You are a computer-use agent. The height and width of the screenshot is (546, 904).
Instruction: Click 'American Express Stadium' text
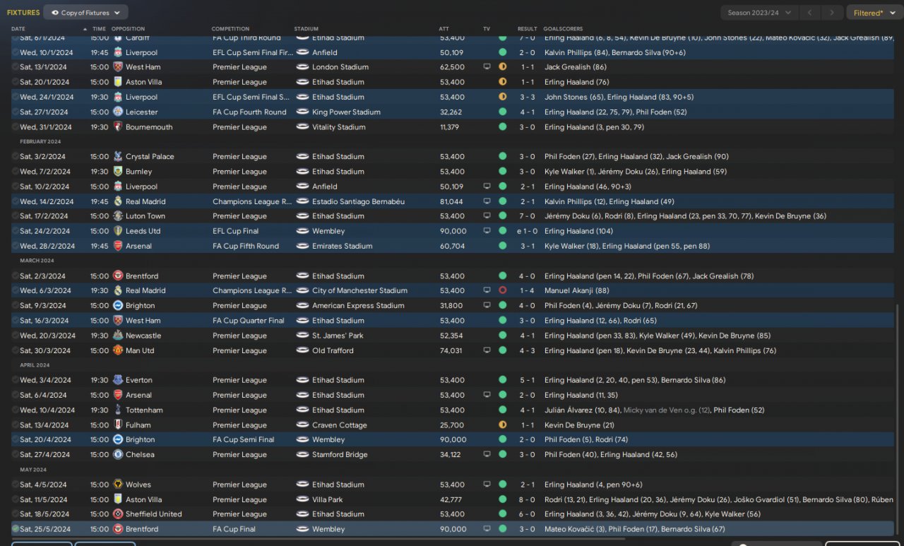point(358,306)
